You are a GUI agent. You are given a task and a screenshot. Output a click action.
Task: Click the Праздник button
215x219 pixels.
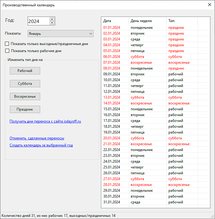point(25,109)
